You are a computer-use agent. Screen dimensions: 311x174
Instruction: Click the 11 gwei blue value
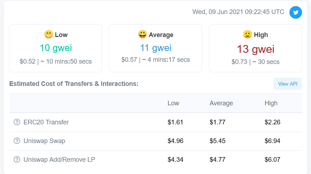[x=156, y=48]
